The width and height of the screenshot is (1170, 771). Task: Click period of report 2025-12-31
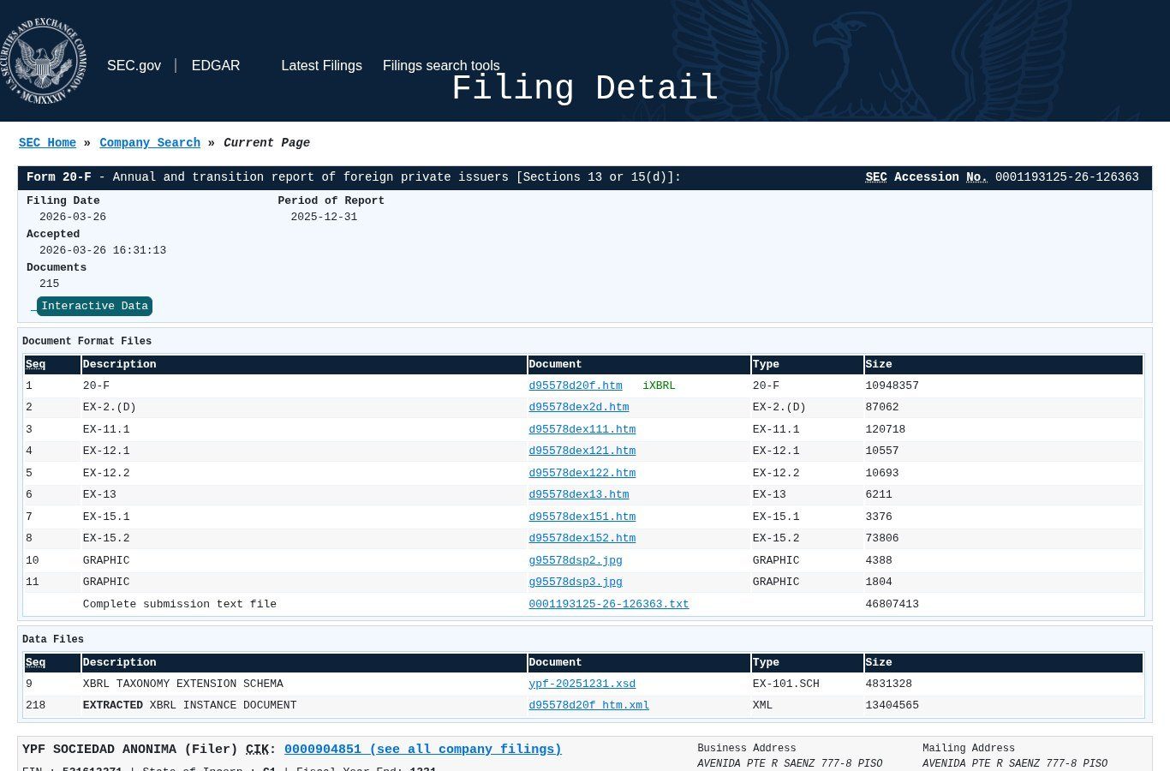point(324,217)
